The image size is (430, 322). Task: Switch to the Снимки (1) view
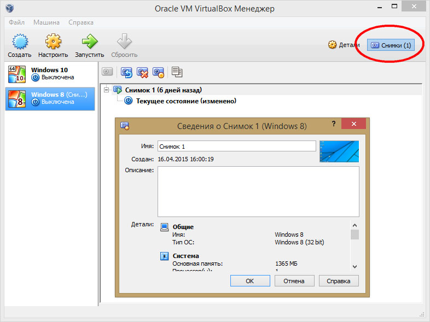(391, 45)
